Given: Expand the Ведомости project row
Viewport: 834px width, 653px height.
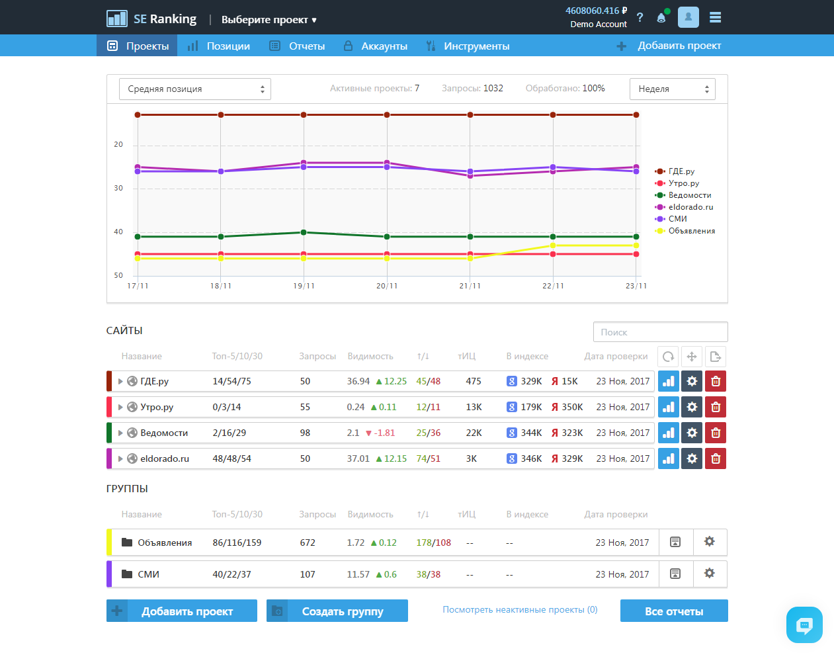Looking at the screenshot, I should coord(120,433).
